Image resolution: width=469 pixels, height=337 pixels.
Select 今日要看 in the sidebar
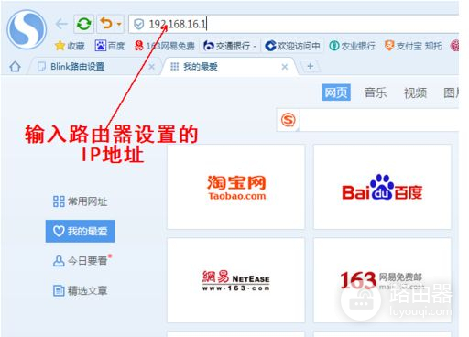tap(82, 260)
